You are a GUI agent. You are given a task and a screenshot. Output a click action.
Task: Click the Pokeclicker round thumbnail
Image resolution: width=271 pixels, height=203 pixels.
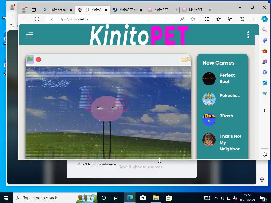pyautogui.click(x=209, y=99)
